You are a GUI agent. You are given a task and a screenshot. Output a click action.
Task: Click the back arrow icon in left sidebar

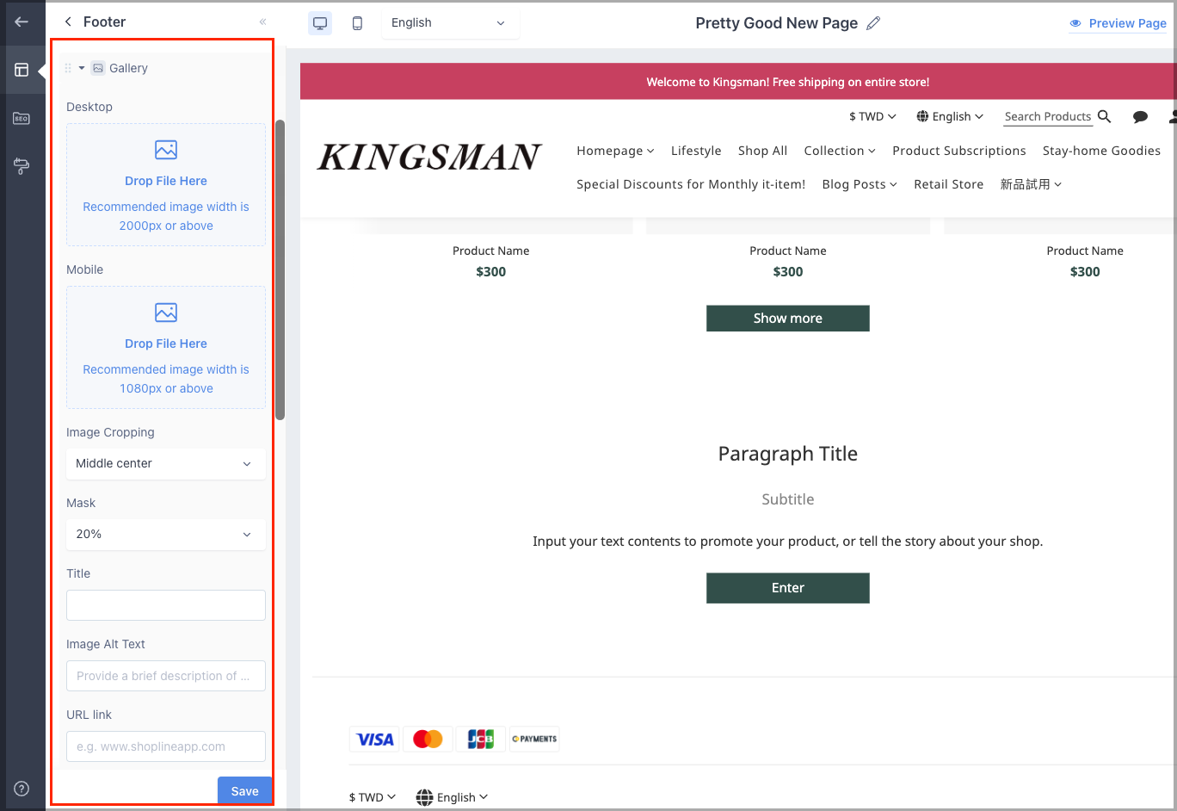pyautogui.click(x=22, y=22)
